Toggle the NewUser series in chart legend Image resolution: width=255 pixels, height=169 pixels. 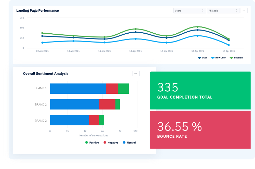coord(218,58)
